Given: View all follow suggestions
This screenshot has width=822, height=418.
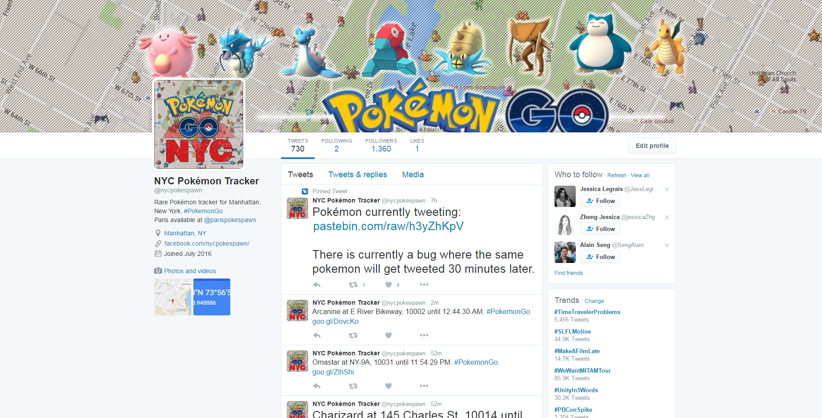Looking at the screenshot, I should (x=640, y=175).
